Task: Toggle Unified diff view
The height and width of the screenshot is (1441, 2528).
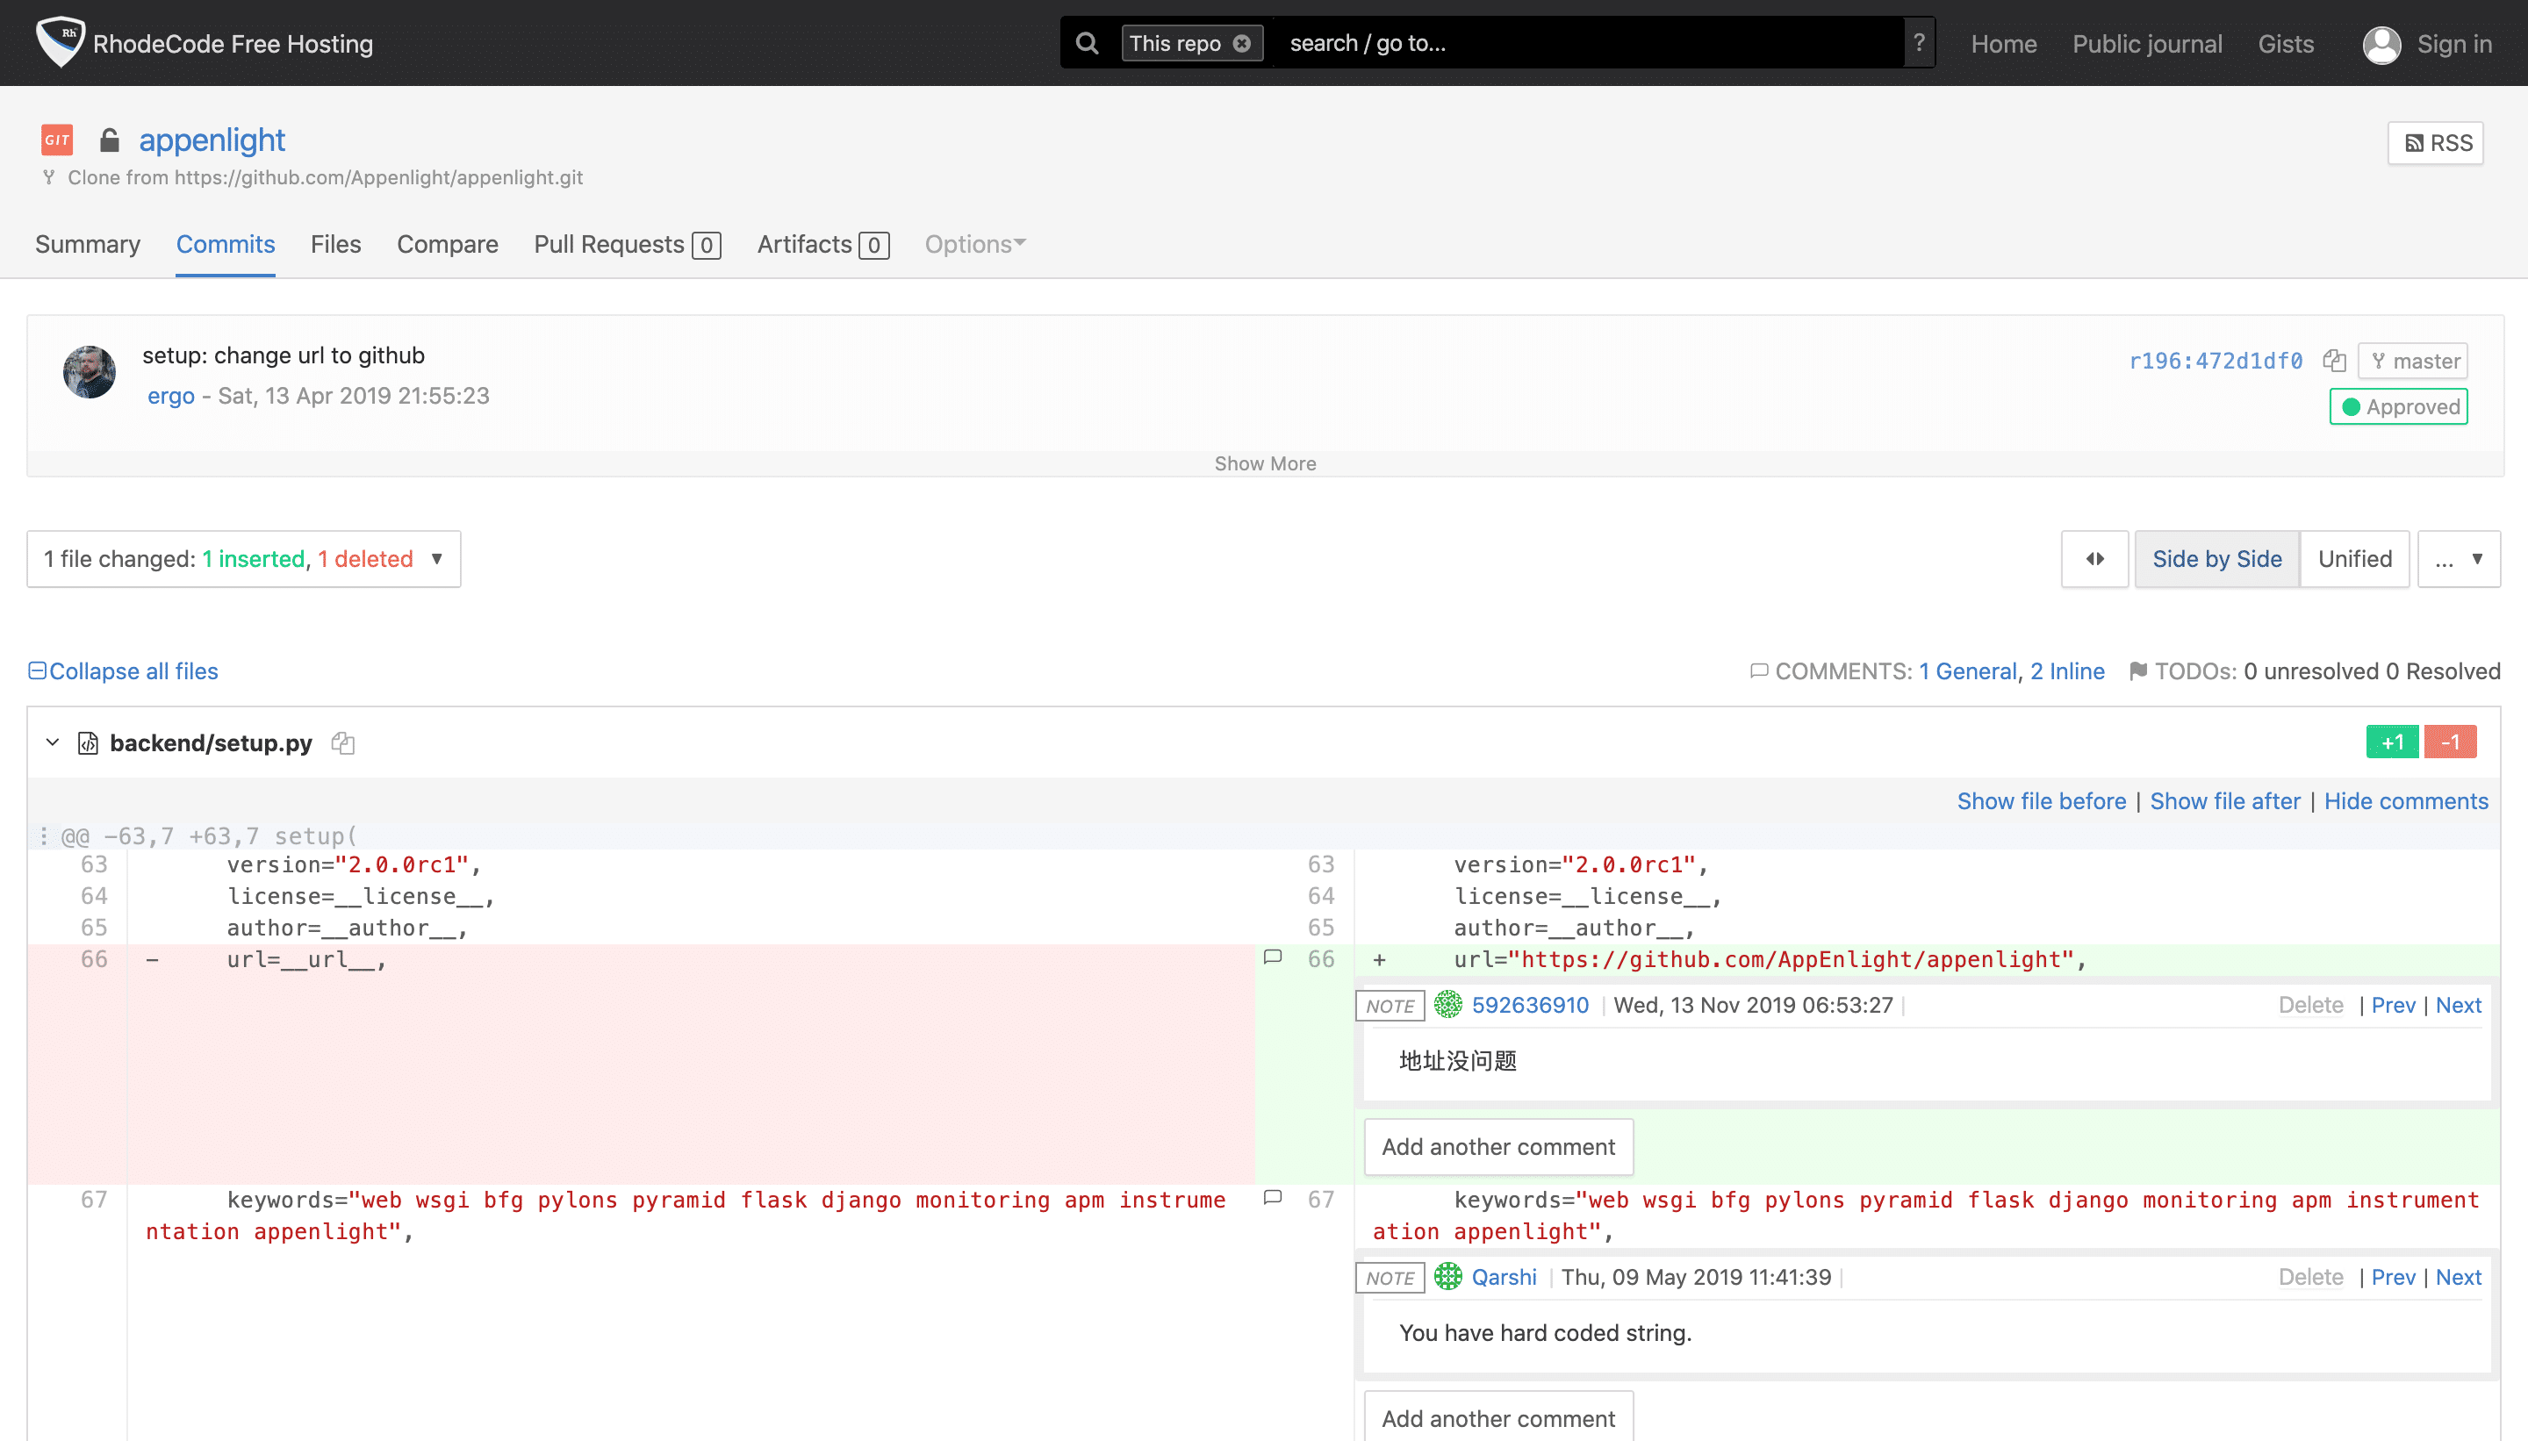Action: point(2354,559)
